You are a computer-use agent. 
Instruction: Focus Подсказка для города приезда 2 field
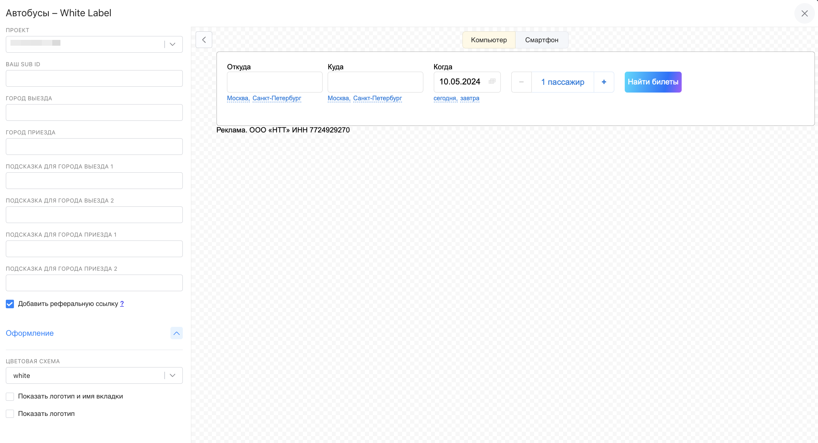[x=94, y=283]
